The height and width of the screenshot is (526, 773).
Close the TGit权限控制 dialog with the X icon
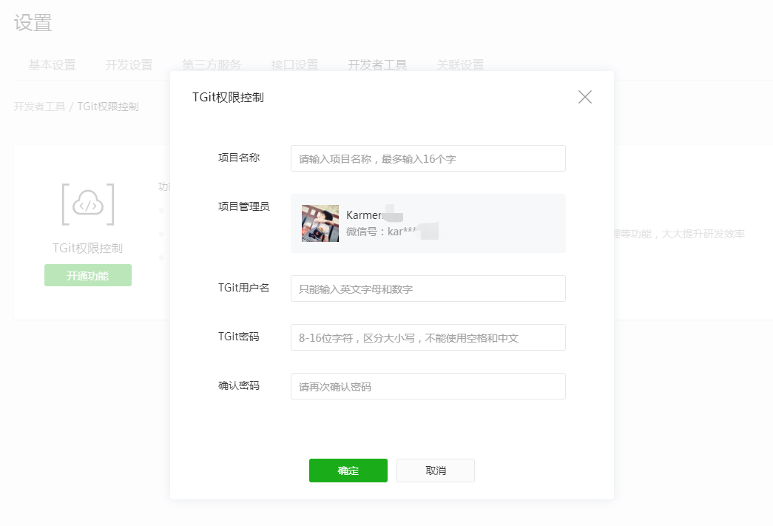coord(584,97)
